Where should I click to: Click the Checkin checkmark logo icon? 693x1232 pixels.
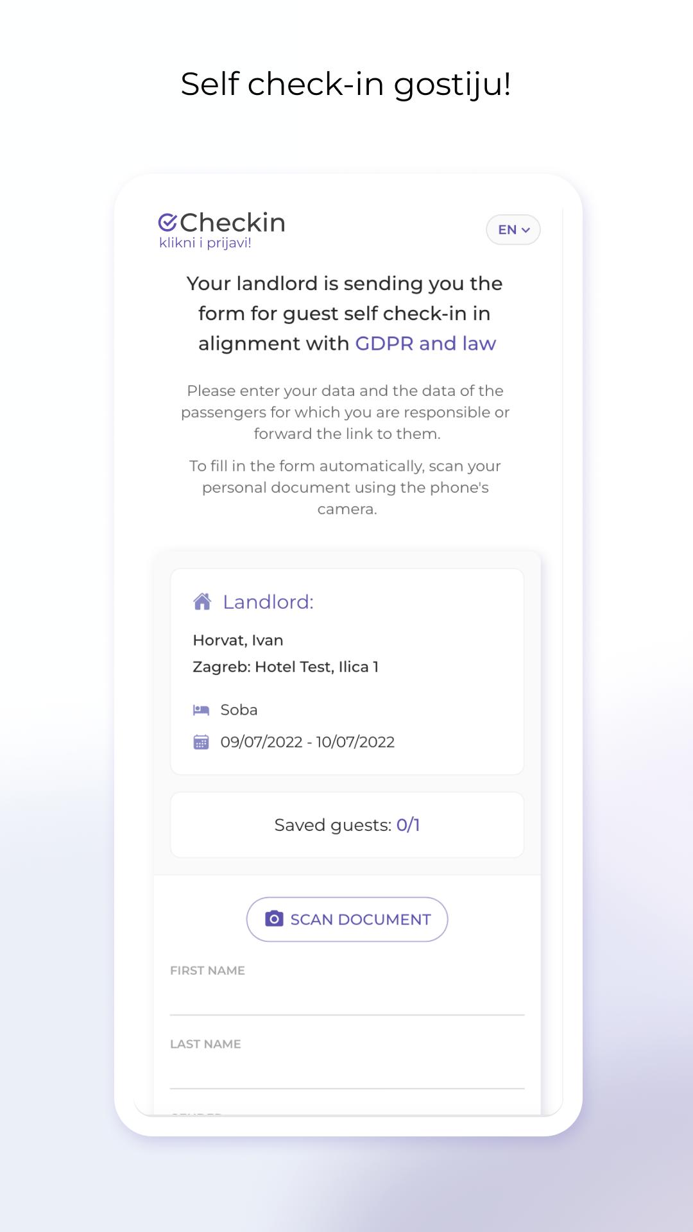coord(167,222)
